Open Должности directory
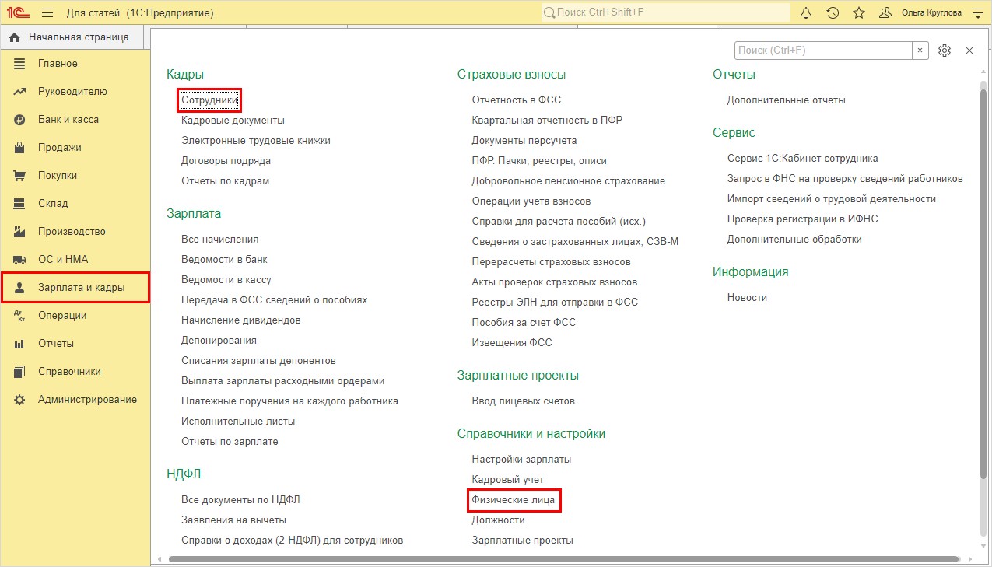This screenshot has height=567, width=992. click(x=498, y=520)
